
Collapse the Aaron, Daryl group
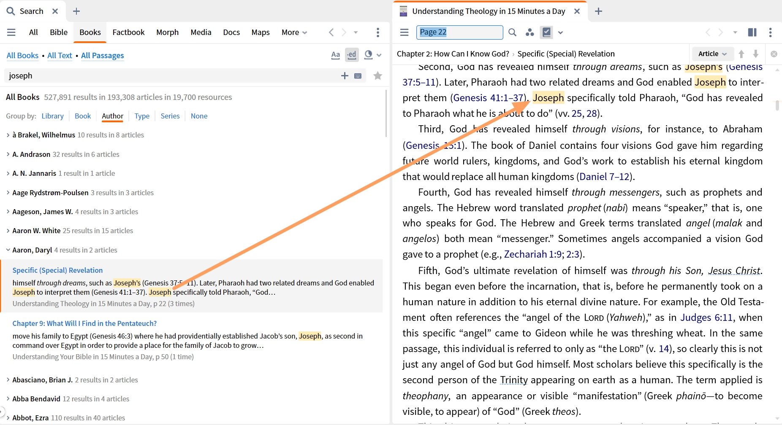point(8,250)
